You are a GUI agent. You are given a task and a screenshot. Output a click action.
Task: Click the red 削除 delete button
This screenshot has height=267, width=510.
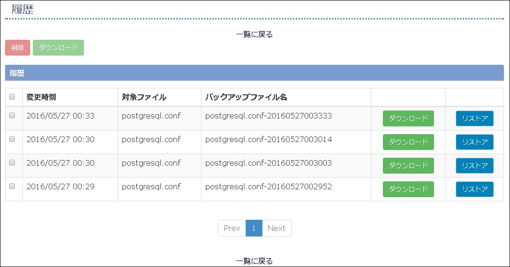18,48
